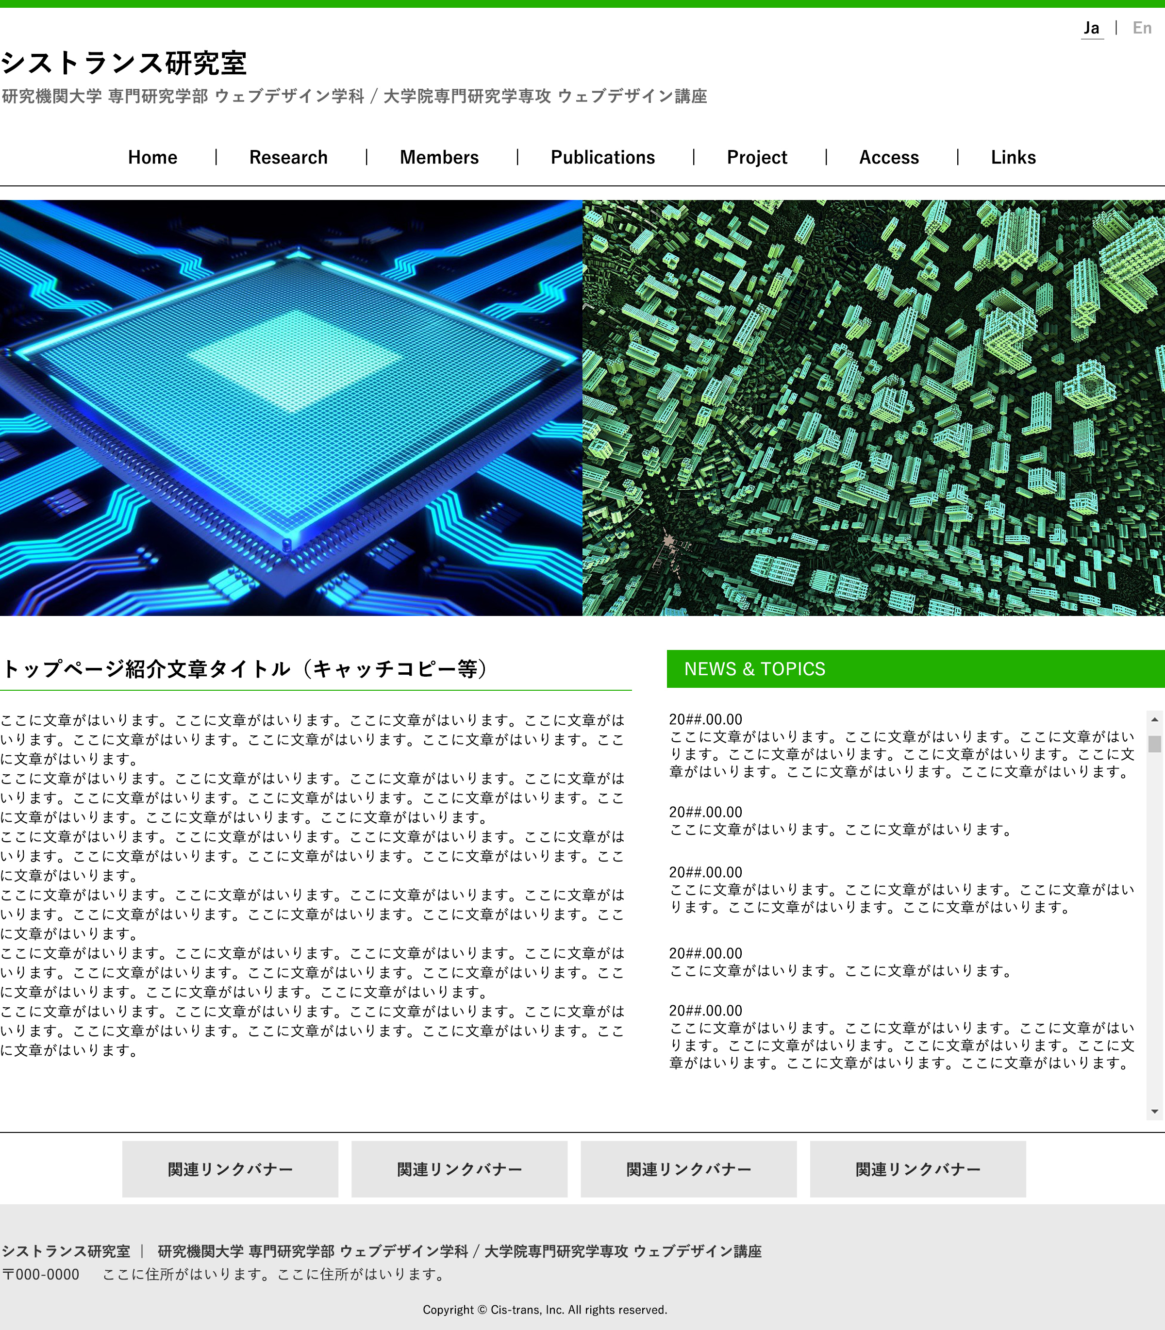Open the Members menu item
Viewport: 1165px width, 1330px height.
(439, 157)
